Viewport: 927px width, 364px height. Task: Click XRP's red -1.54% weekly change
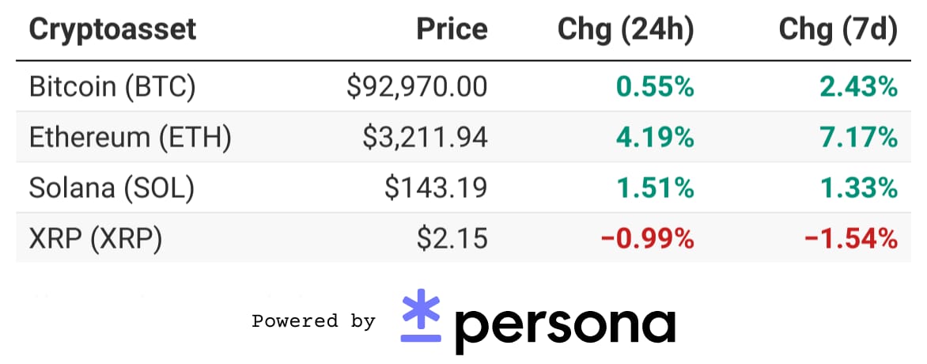[x=851, y=239]
